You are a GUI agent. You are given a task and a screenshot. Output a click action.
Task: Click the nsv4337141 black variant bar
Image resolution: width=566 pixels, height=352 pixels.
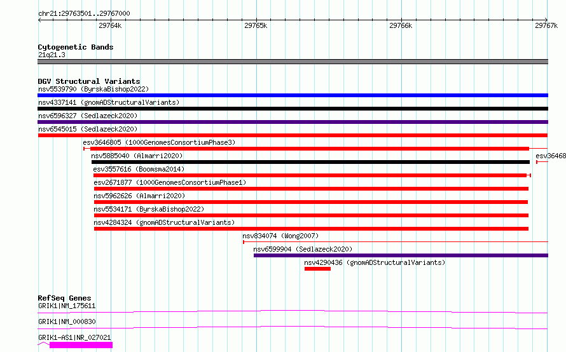[293, 109]
